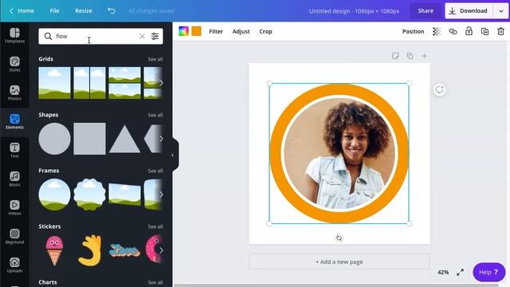The height and width of the screenshot is (287, 510).
Task: Click the lock icon in toolbar
Action: (x=469, y=32)
